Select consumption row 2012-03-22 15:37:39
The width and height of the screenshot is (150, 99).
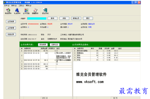tap(46, 61)
